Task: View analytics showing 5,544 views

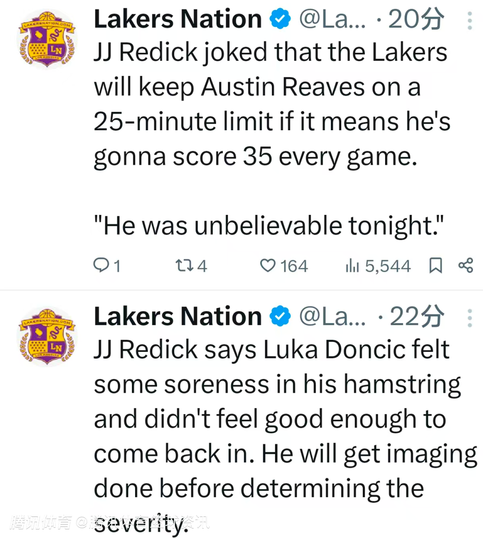Action: 352,266
